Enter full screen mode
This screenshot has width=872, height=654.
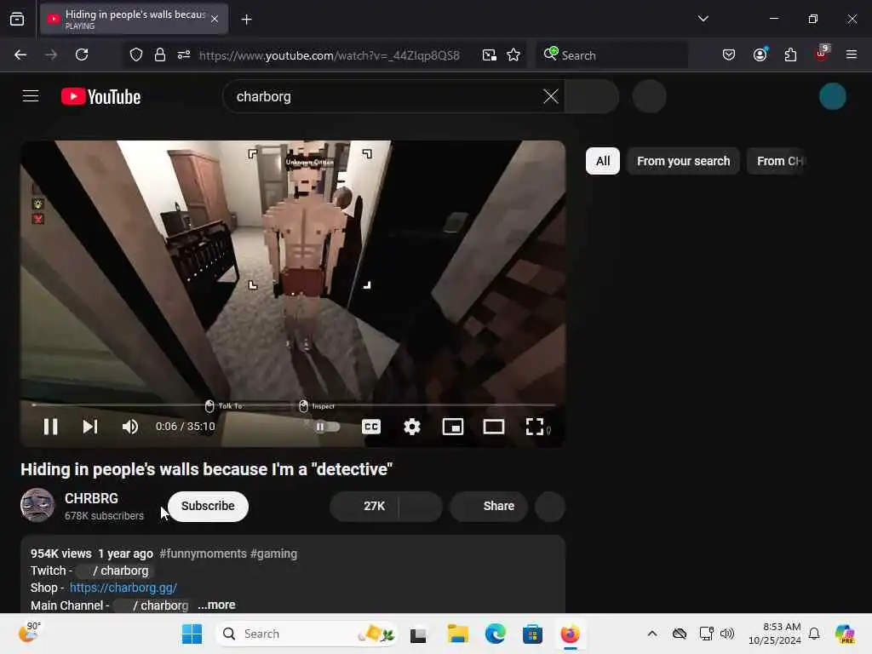[535, 427]
